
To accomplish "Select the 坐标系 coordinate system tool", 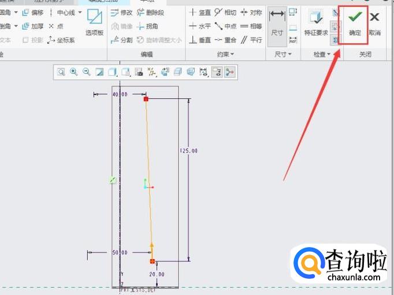I will [61, 40].
